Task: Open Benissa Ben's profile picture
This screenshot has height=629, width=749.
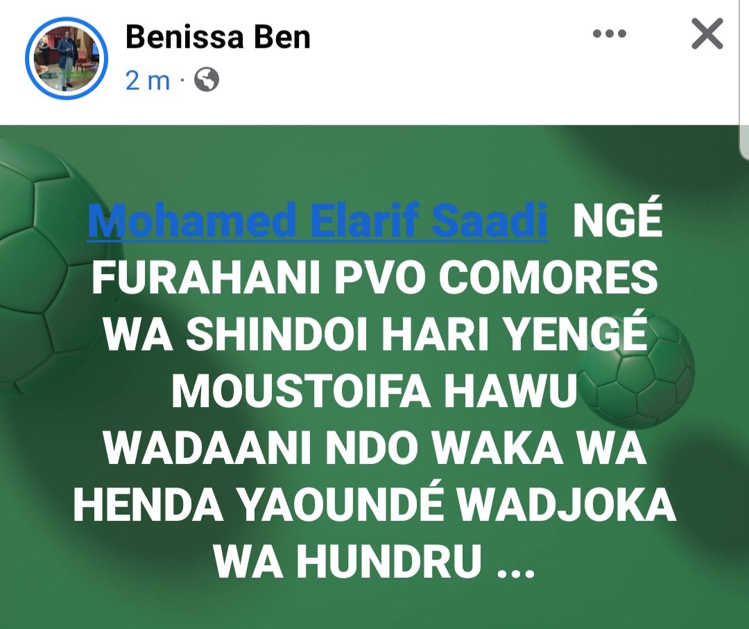Action: tap(67, 58)
